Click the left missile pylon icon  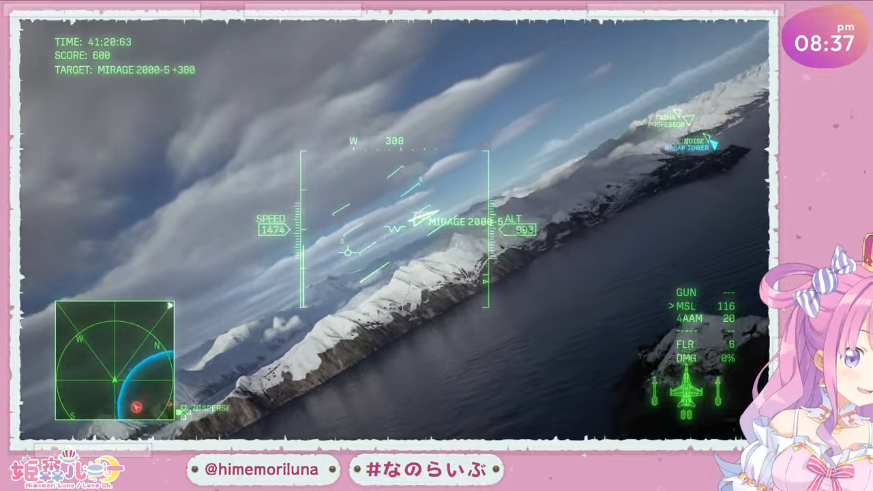point(655,391)
